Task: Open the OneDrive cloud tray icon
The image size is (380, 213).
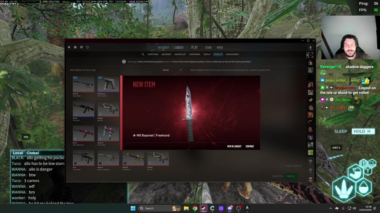Action: pos(337,208)
